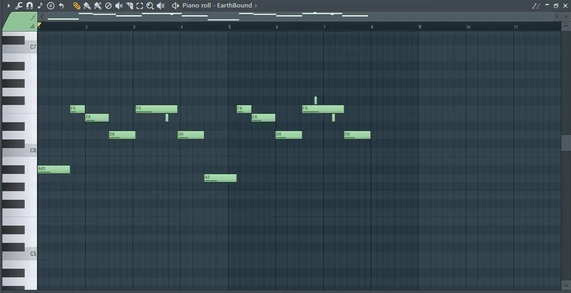The width and height of the screenshot is (571, 293).
Task: Select the tiny note below bar-3 F6
Action: pyautogui.click(x=167, y=117)
